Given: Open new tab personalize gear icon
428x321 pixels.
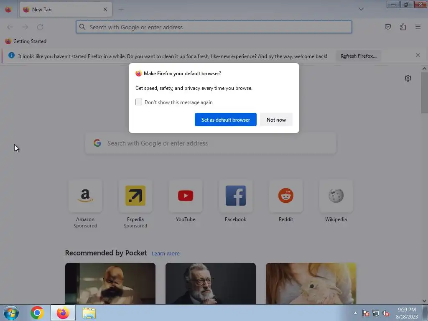Looking at the screenshot, I should coord(408,78).
